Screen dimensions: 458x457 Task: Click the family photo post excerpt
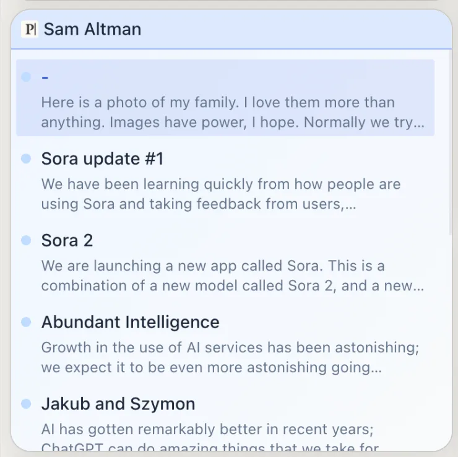pos(233,112)
